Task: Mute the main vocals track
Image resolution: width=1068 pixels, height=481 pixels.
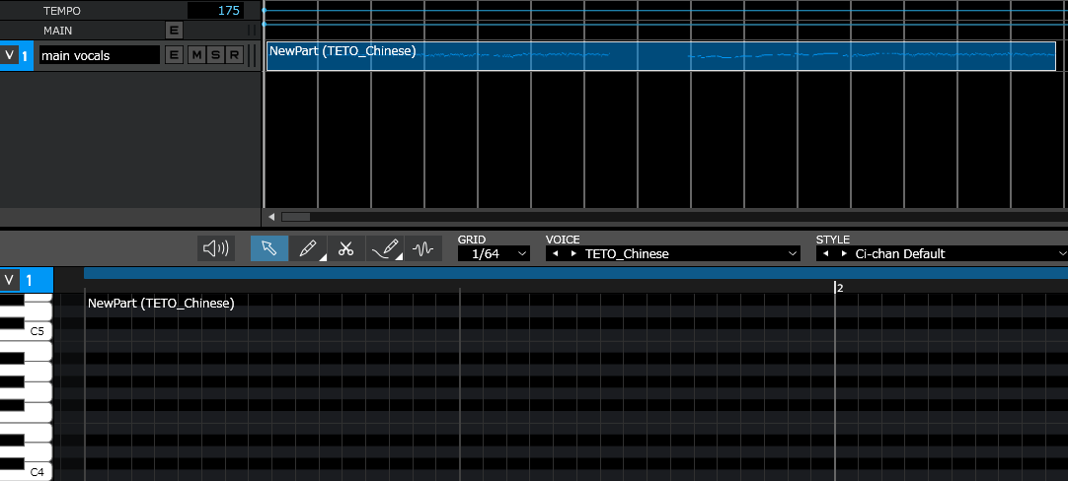Action: click(195, 55)
